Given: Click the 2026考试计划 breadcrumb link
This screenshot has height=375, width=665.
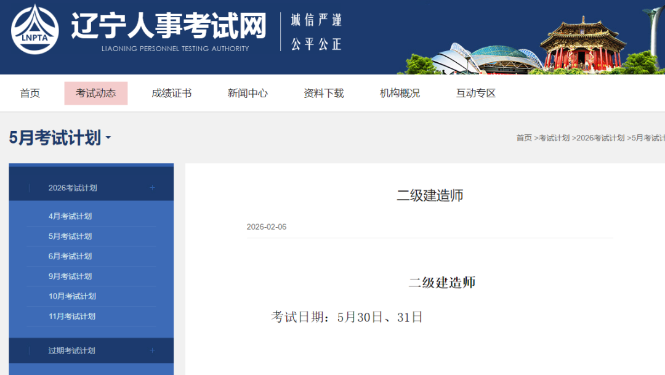Looking at the screenshot, I should 600,138.
